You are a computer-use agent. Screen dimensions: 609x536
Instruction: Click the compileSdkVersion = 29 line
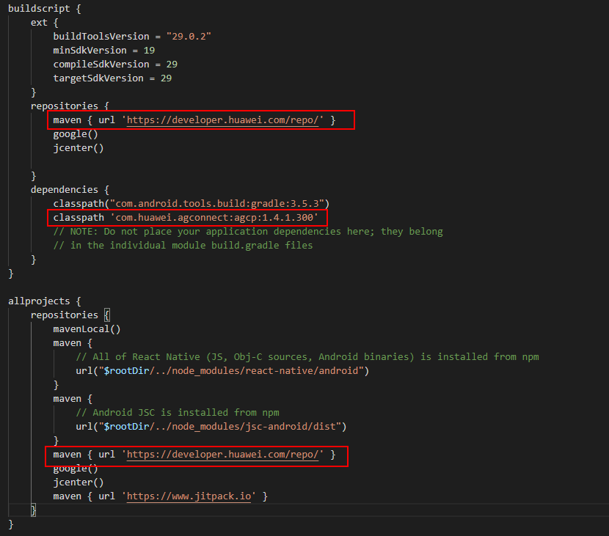pyautogui.click(x=115, y=65)
